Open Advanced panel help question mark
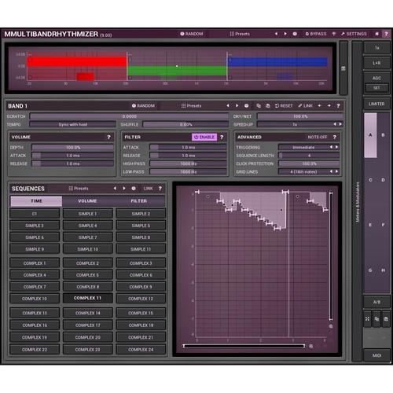 point(335,137)
